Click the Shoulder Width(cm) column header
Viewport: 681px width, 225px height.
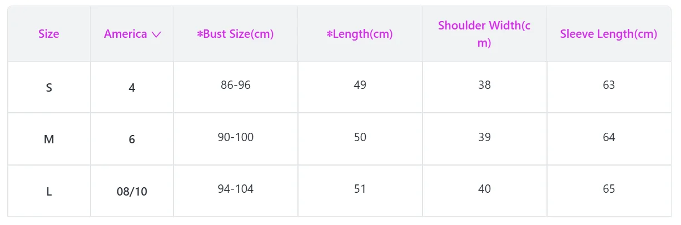(x=484, y=34)
